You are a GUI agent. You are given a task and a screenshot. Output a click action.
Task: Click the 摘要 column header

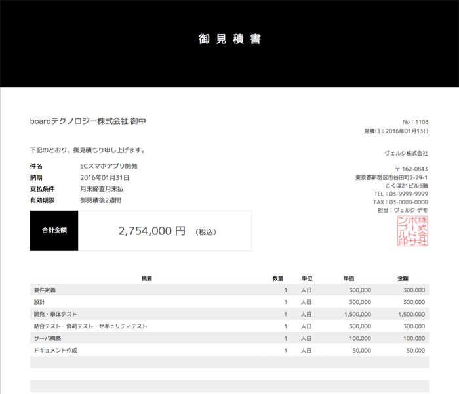pyautogui.click(x=147, y=278)
